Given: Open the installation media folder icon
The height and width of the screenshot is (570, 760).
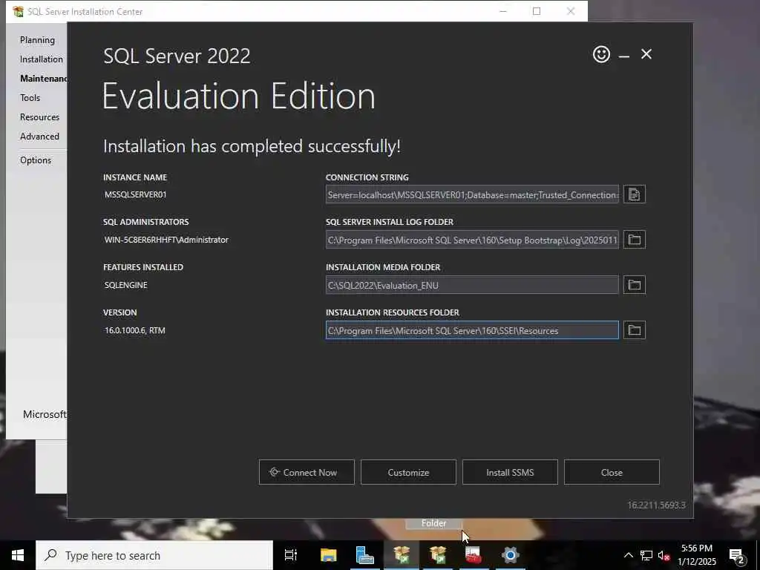Looking at the screenshot, I should coord(634,285).
